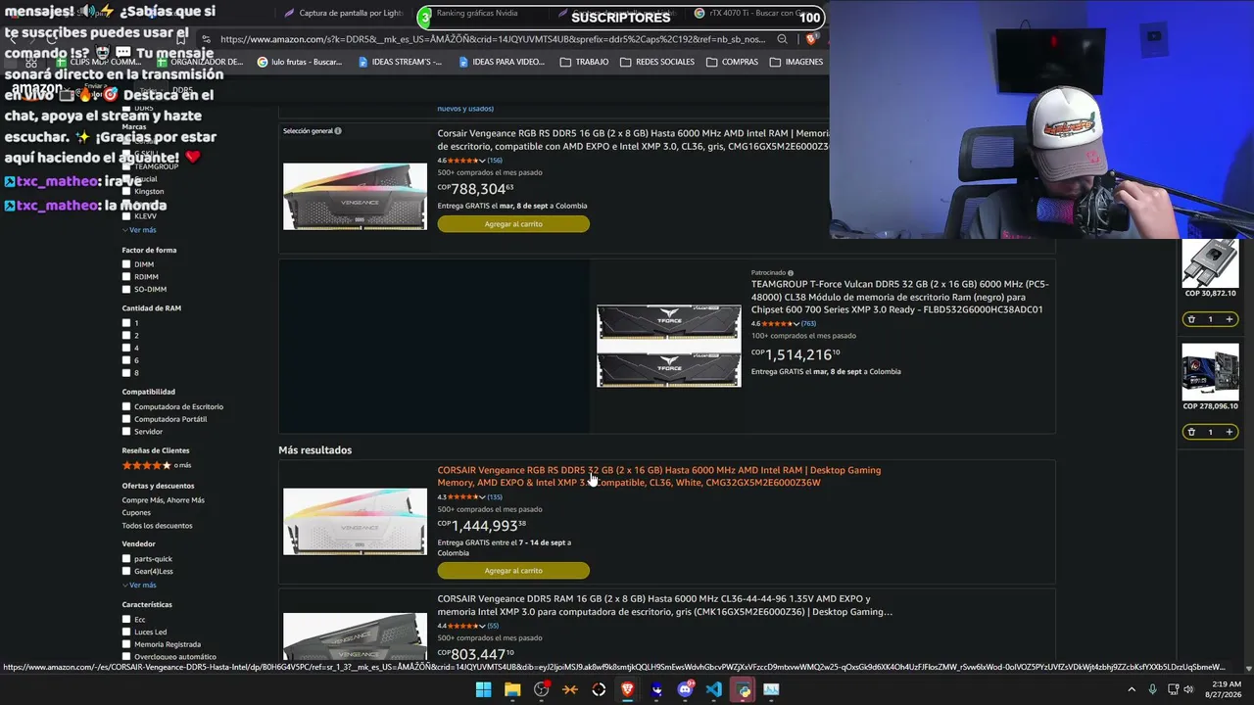The height and width of the screenshot is (705, 1254).
Task: Check the Luces Led feature filter
Action: [x=126, y=633]
